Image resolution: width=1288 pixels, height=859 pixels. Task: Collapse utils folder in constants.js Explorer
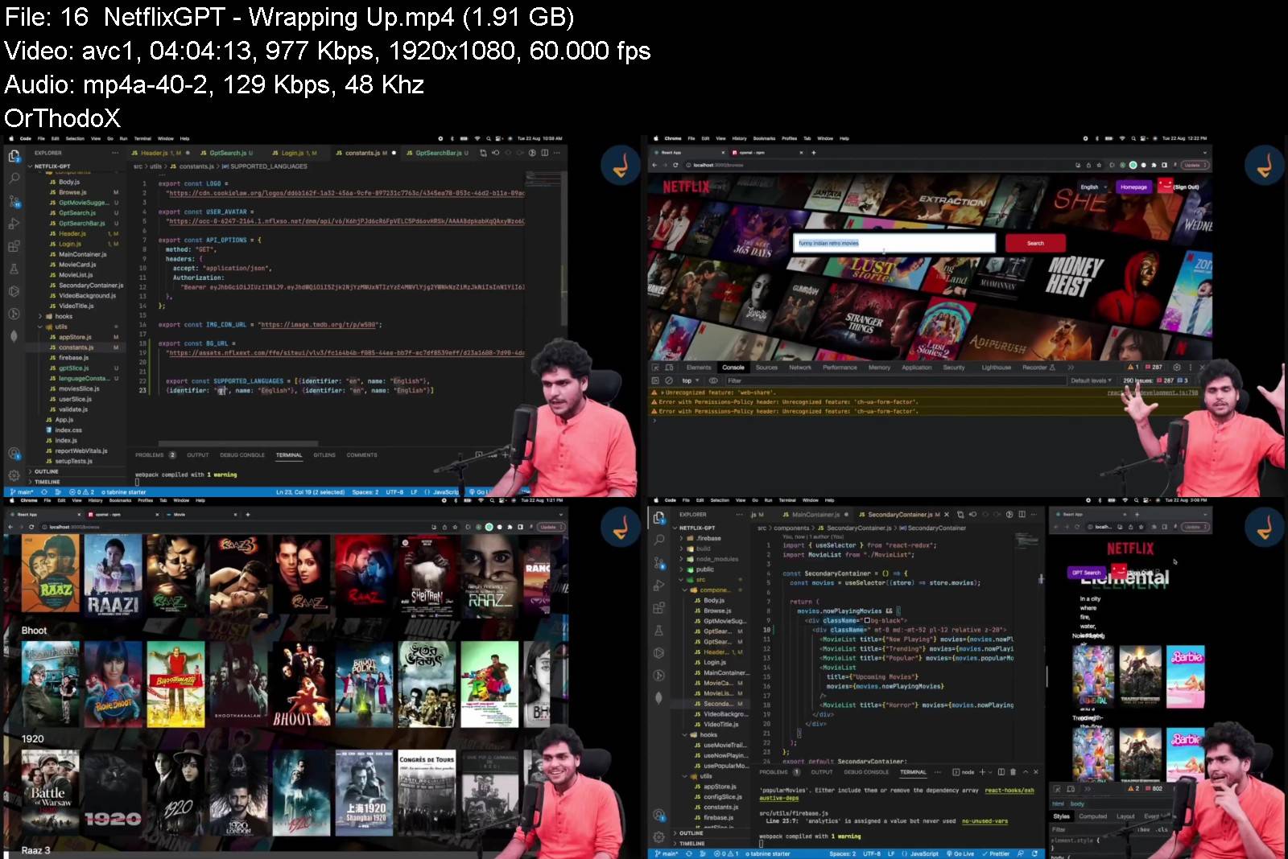point(57,327)
